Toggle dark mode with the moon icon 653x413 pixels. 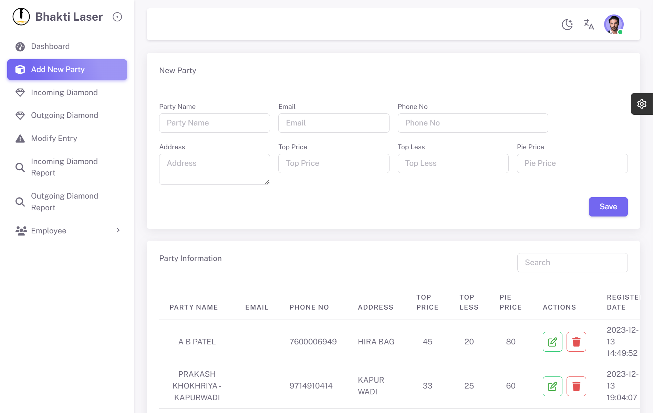(x=567, y=24)
